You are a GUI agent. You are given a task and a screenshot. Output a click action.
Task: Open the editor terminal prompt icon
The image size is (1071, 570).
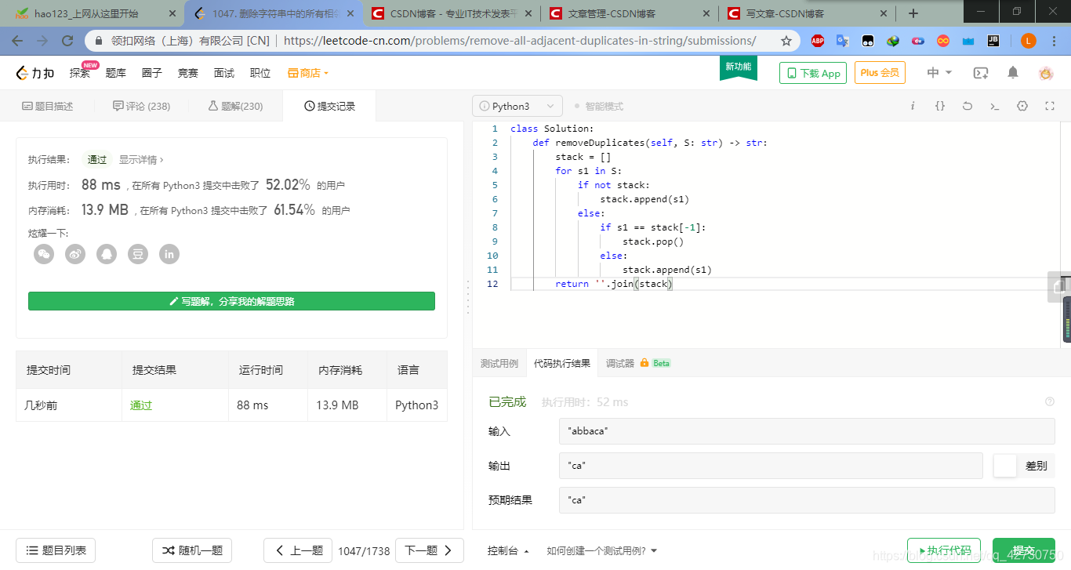[995, 106]
